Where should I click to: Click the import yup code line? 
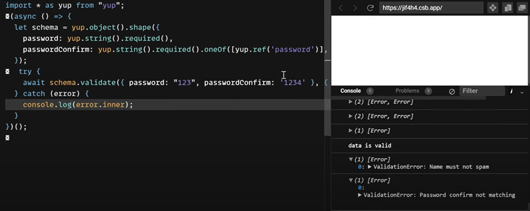click(65, 5)
